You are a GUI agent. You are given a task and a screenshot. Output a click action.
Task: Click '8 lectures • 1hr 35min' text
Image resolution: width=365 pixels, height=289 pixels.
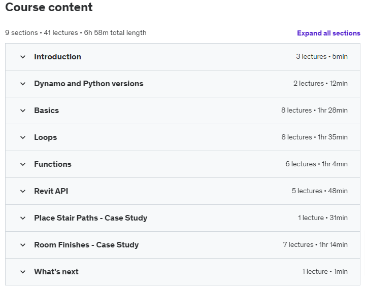[314, 137]
